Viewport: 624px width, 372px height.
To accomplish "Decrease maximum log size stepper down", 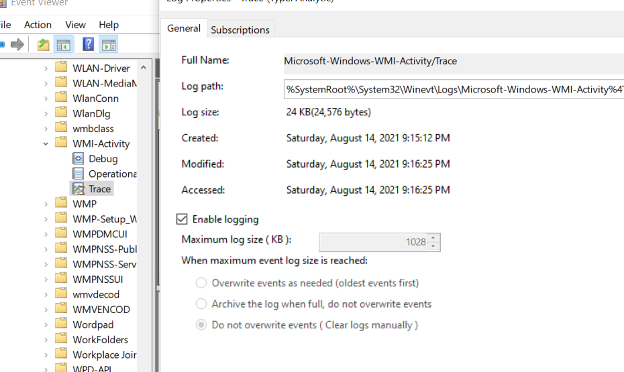I will (433, 247).
